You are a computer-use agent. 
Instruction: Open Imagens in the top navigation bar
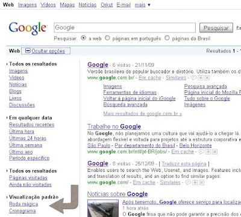(x=28, y=5)
